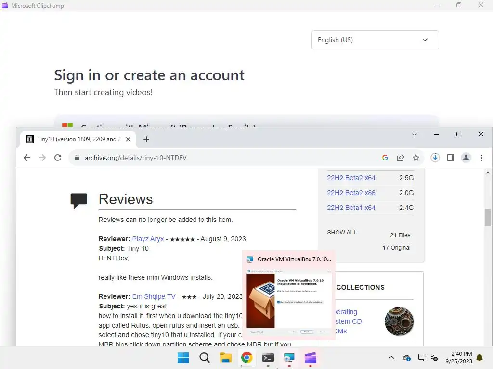Click the padlock site info icon

pyautogui.click(x=77, y=158)
